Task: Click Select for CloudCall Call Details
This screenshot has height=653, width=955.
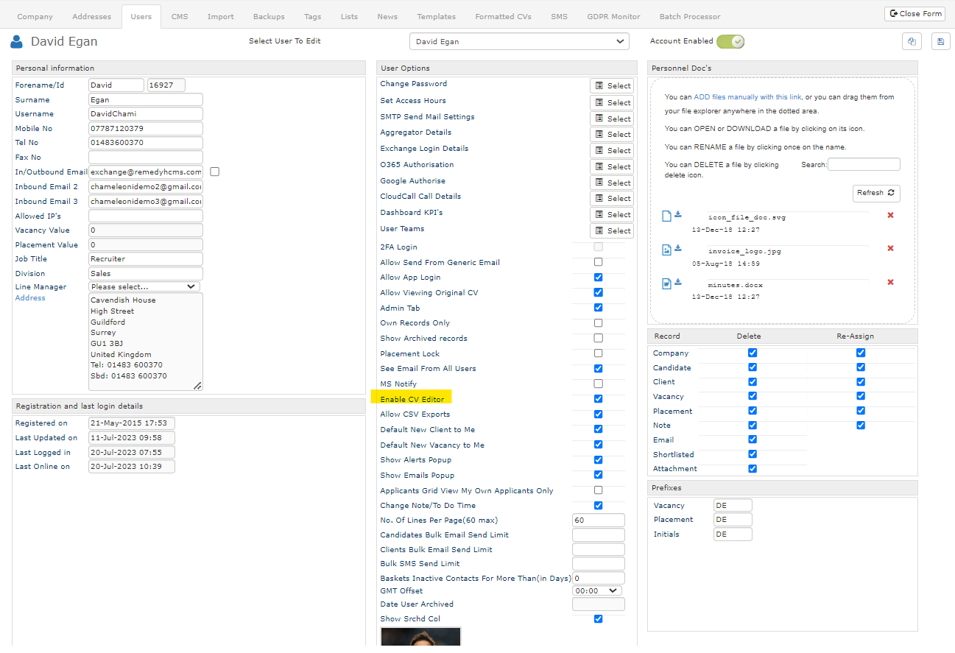Action: (x=612, y=198)
